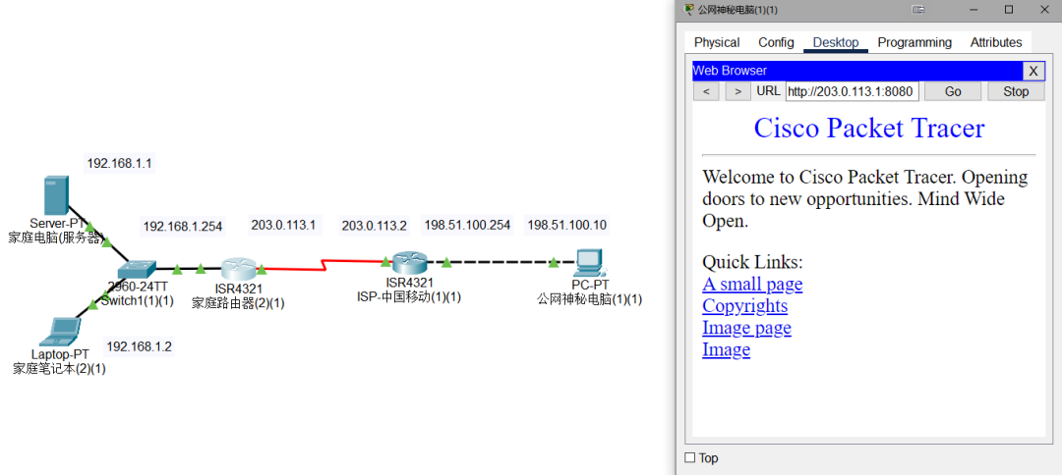Select the Server-PT device icon
This screenshot has width=1062, height=475.
55,194
